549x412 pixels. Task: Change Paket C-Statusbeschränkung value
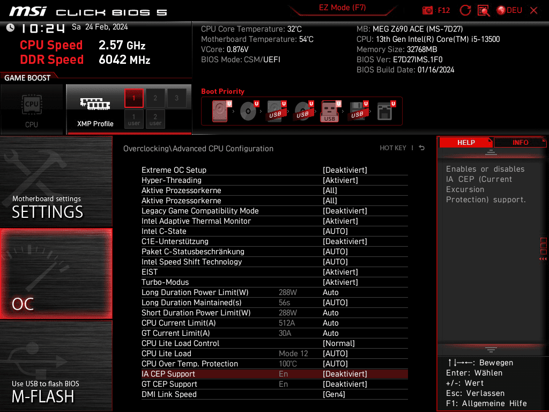pos(335,251)
